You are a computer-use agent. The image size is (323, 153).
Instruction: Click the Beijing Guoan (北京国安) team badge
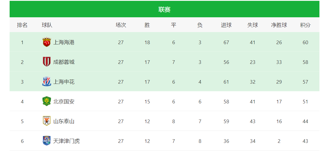46,101
